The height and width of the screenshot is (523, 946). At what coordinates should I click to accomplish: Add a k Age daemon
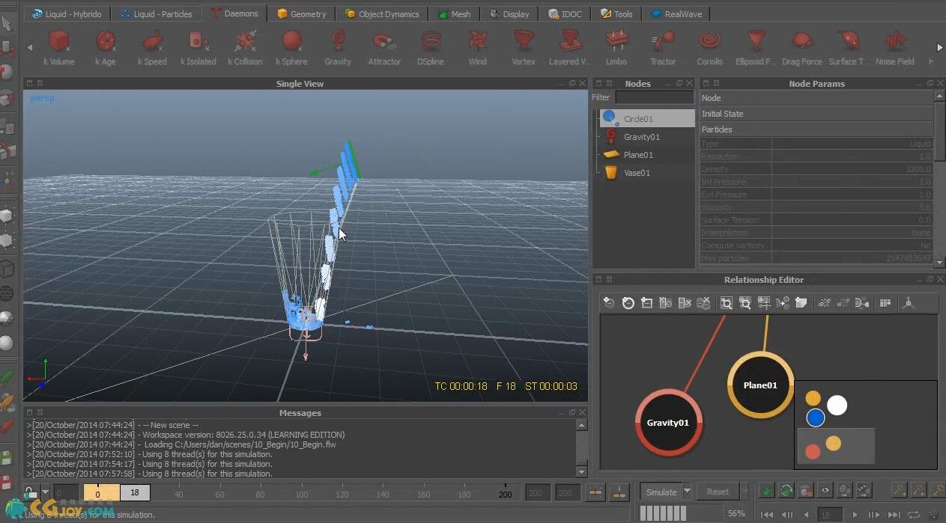[x=106, y=47]
